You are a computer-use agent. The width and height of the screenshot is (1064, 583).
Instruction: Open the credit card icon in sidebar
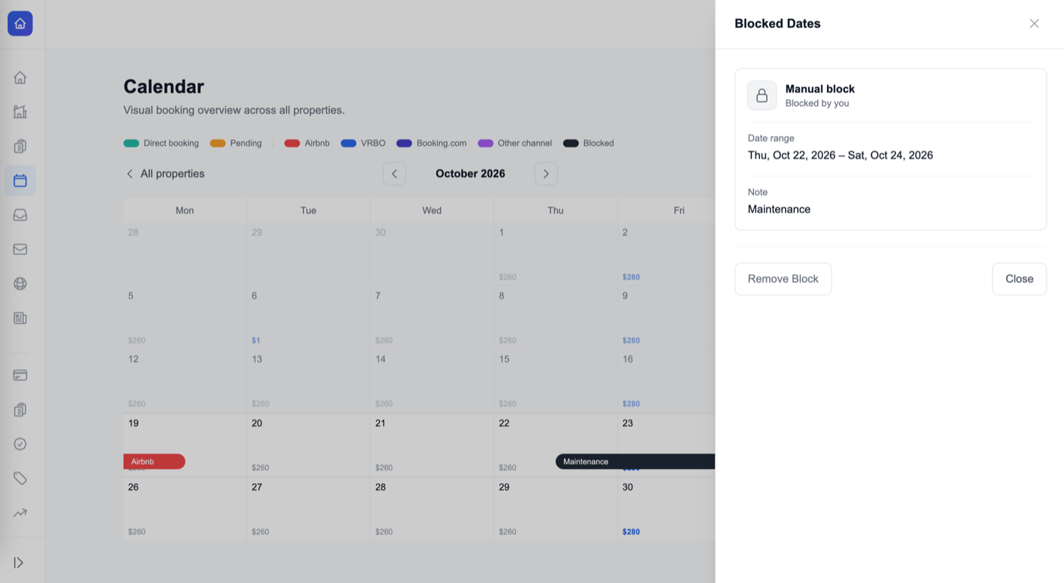tap(20, 375)
